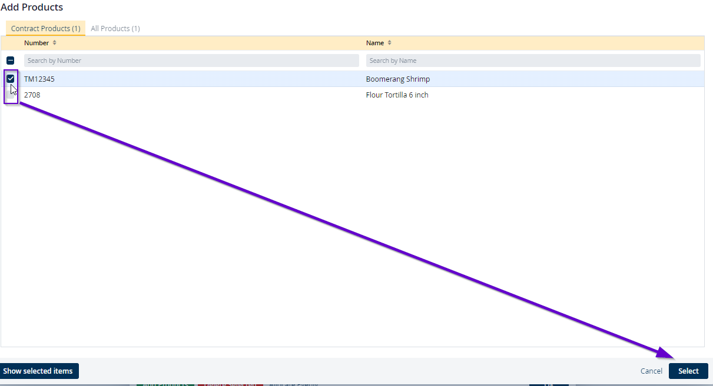713x386 pixels.
Task: Select the Flour Tortilla 6 inch row
Action: click(397, 95)
